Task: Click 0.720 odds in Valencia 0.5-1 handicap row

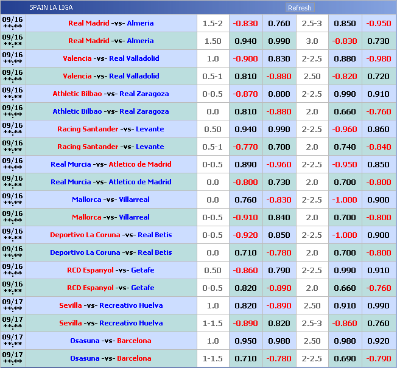Action: pos(378,76)
